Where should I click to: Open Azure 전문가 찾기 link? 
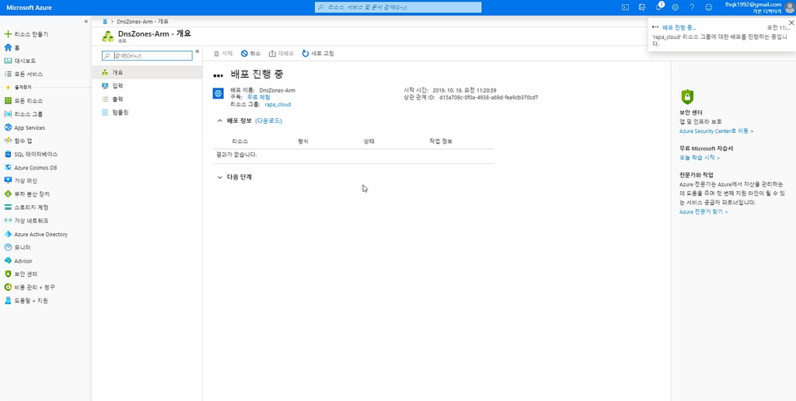703,211
